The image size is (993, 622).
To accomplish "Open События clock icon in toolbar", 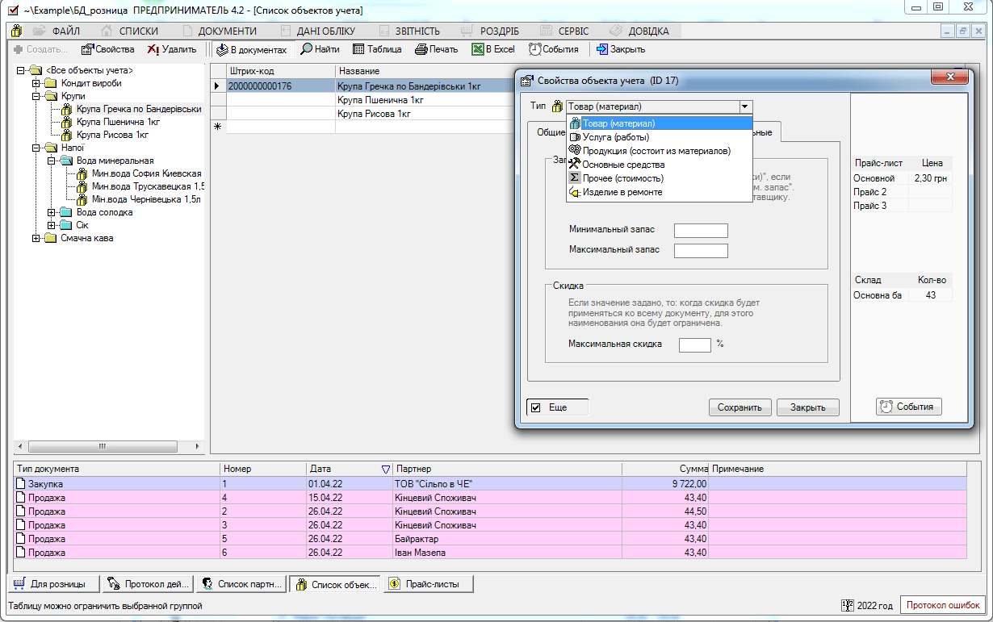I will tap(534, 49).
